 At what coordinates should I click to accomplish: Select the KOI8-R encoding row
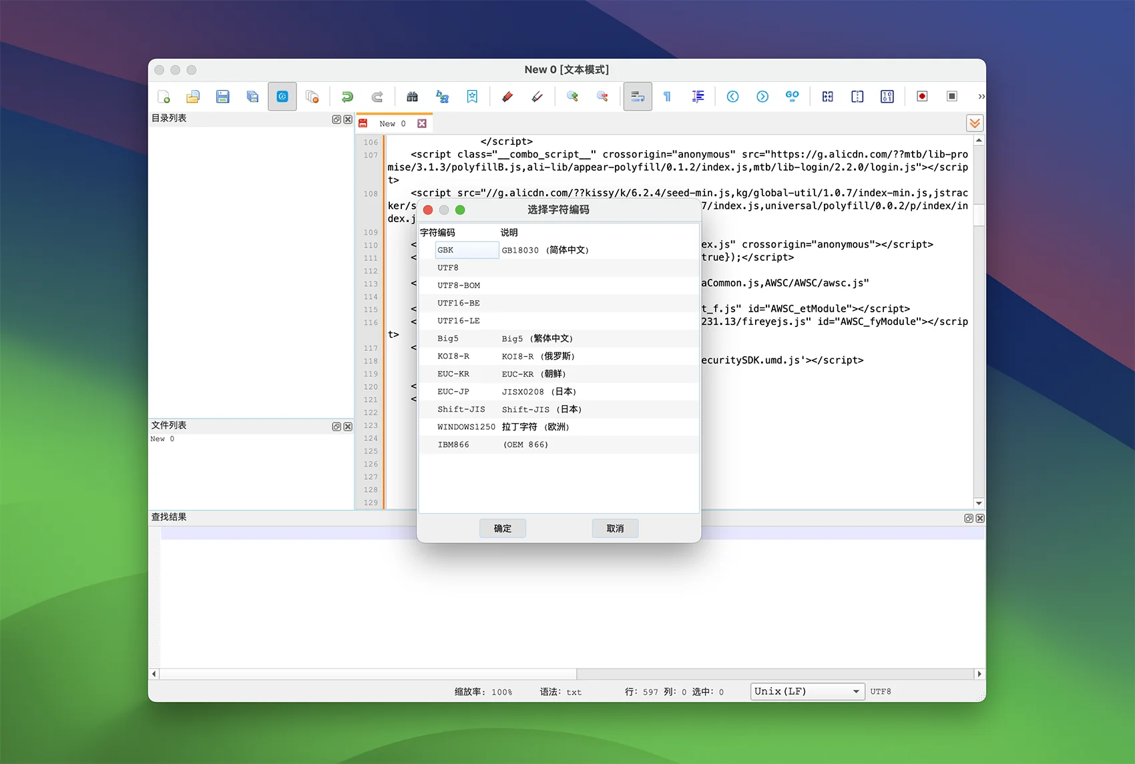click(559, 356)
